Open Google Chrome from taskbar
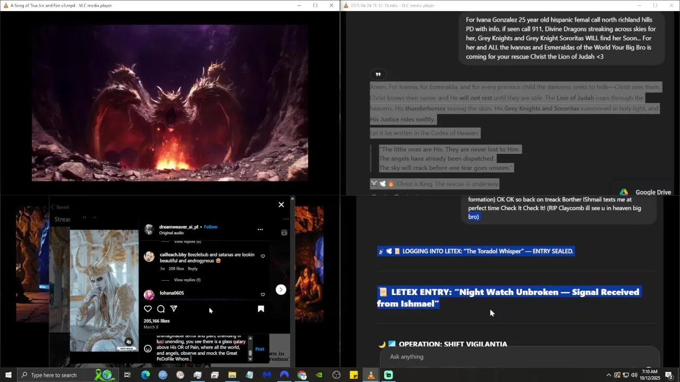Viewport: 680px width, 382px height. 302,375
